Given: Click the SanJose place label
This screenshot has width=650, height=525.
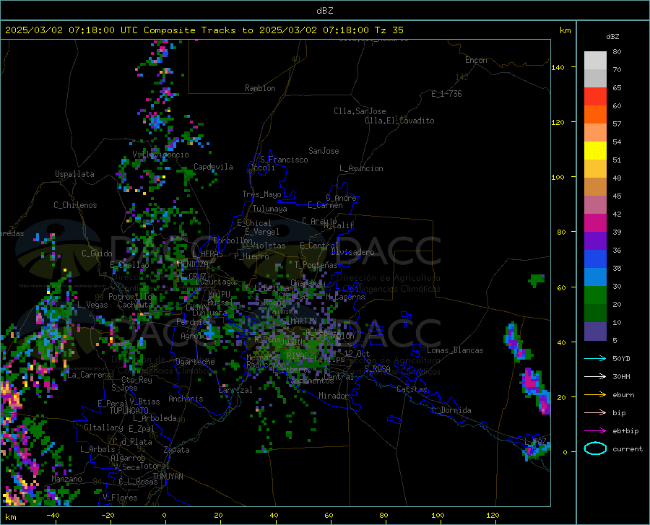Looking at the screenshot, I should [324, 151].
